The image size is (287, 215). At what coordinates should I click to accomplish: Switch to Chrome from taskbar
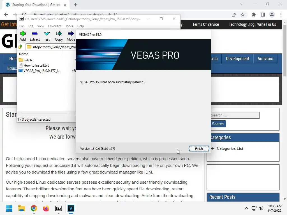(34, 208)
